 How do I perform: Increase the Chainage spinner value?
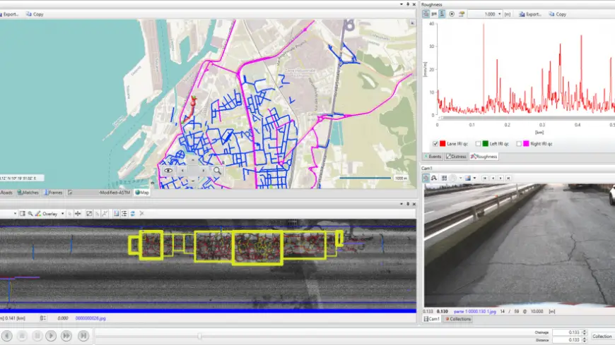(x=585, y=331)
